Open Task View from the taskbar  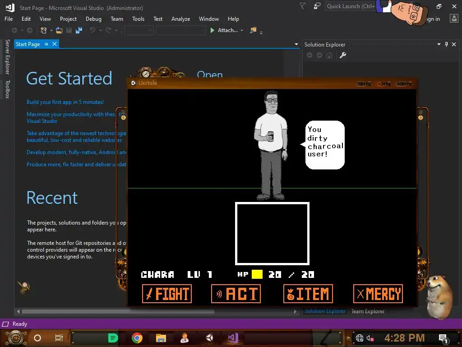(x=59, y=338)
